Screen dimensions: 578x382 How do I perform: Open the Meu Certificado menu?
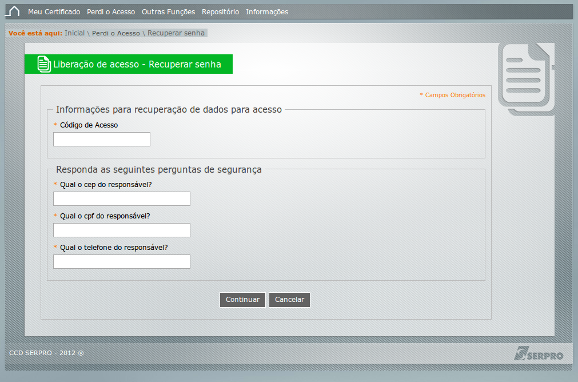click(54, 12)
